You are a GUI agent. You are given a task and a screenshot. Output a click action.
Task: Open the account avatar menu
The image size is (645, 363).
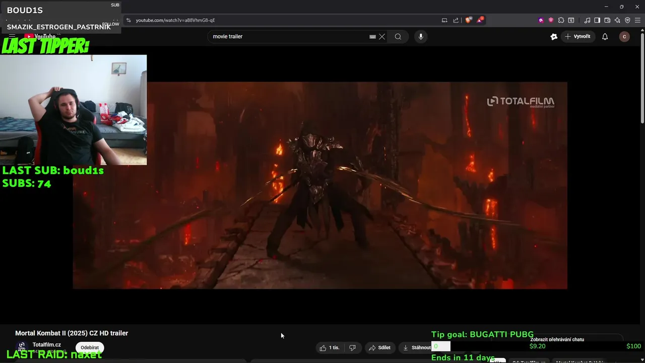[x=624, y=36]
